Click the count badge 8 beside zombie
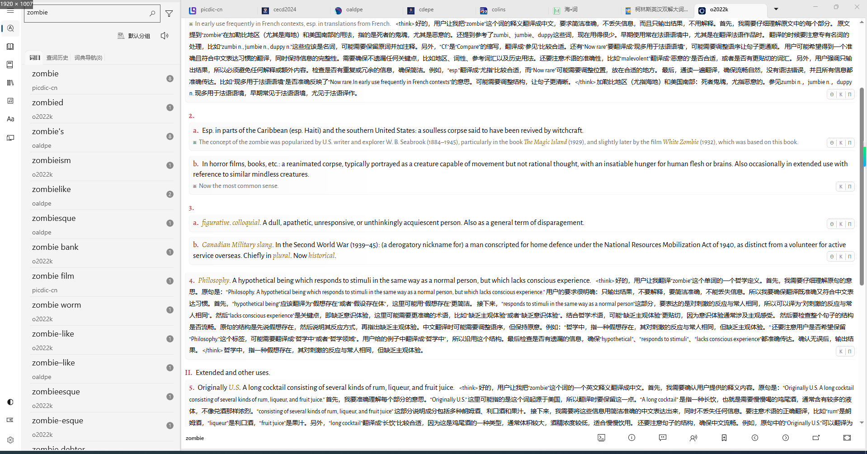Viewport: 867px width, 454px height. click(170, 79)
